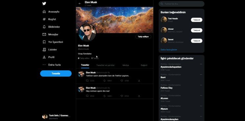Switch to Medya tab
The width and height of the screenshot is (245, 121).
(x=126, y=65)
